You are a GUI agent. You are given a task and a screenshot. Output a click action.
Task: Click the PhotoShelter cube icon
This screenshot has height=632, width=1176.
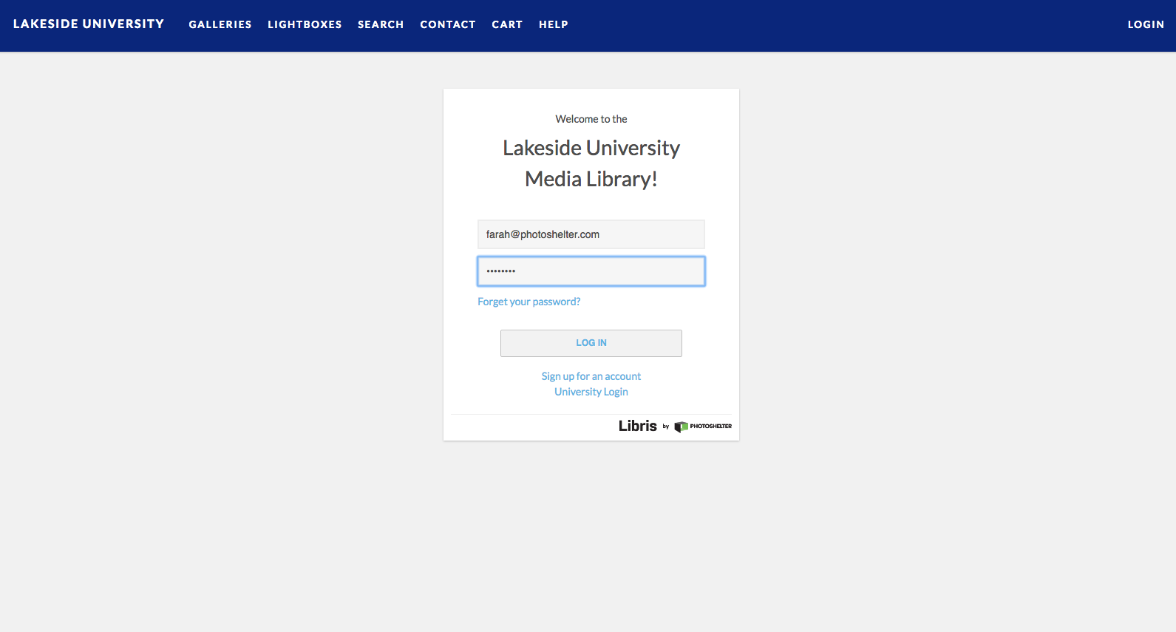(681, 427)
